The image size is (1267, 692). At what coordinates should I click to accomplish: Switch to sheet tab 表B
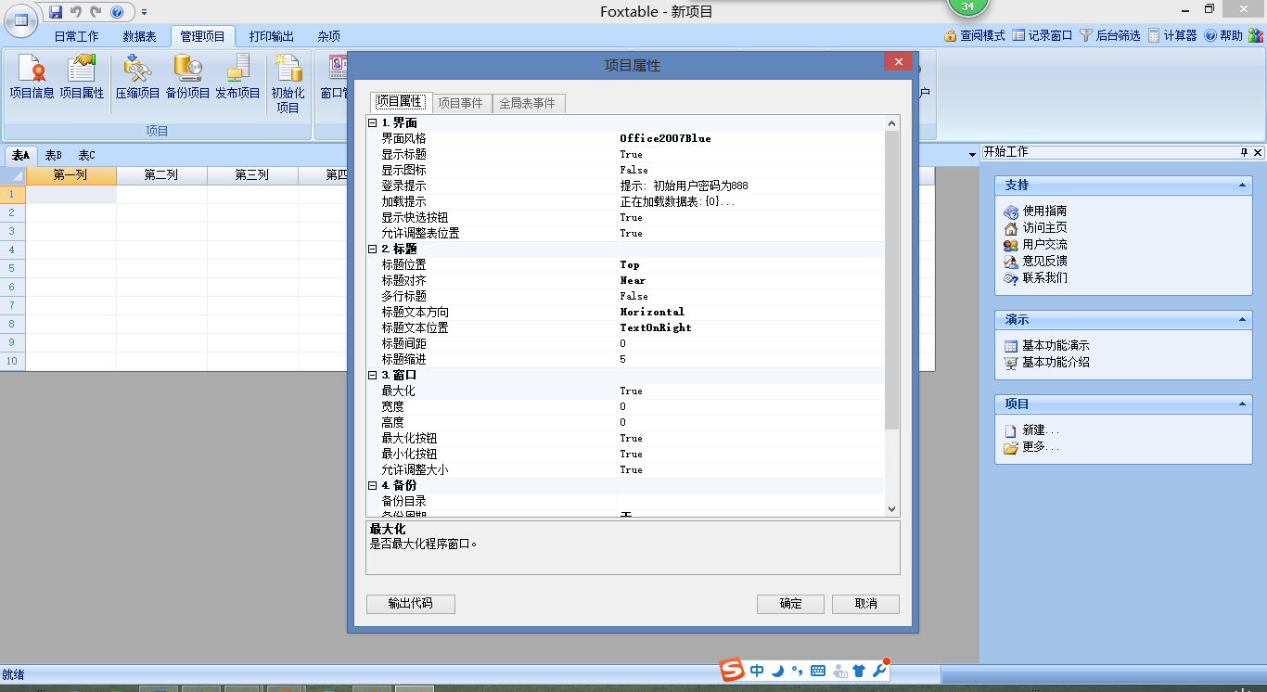coord(54,155)
